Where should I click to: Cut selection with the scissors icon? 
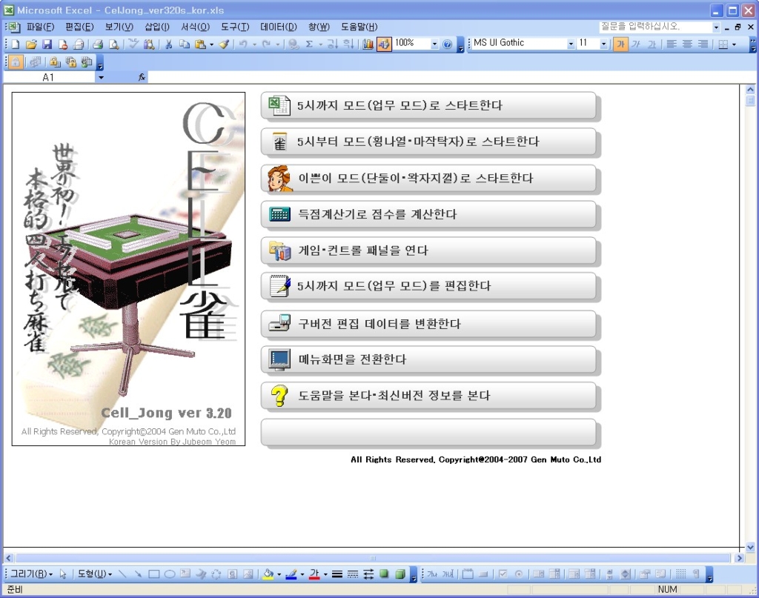click(168, 44)
